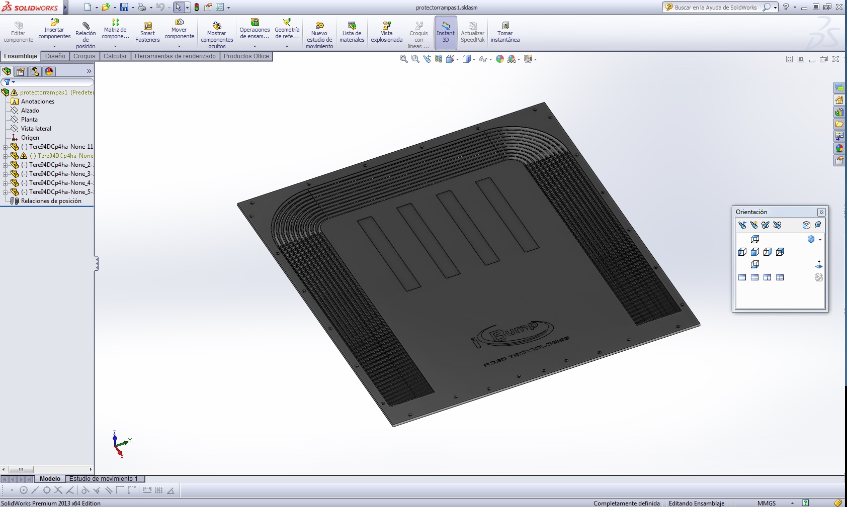Expand Tere94DCp4ha-None_5 component
Viewport: 847px width, 507px height.
click(5, 192)
